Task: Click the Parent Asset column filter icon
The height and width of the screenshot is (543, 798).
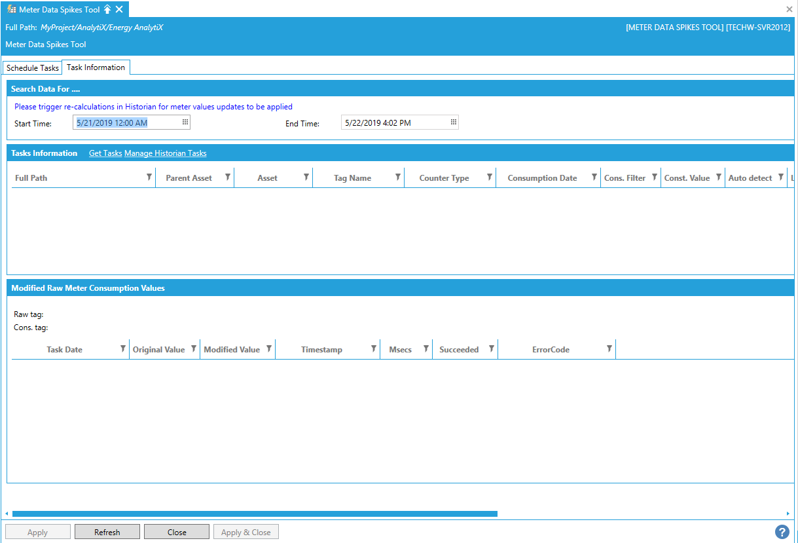Action: point(228,178)
